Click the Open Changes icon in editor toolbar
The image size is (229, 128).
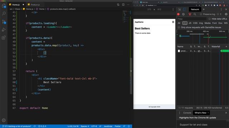[118, 5]
